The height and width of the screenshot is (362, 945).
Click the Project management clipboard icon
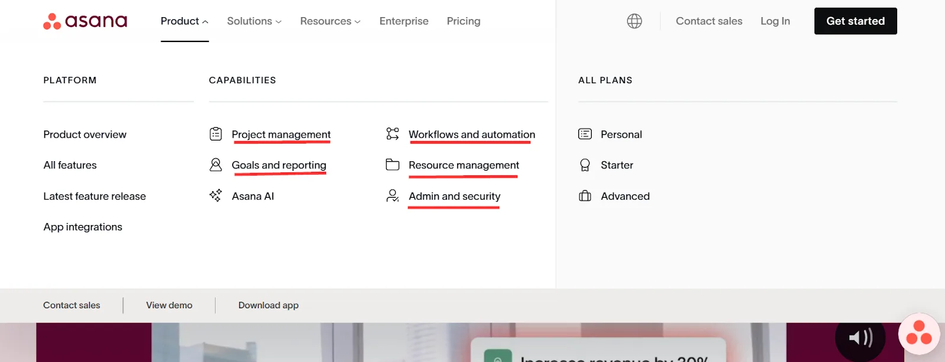point(216,134)
